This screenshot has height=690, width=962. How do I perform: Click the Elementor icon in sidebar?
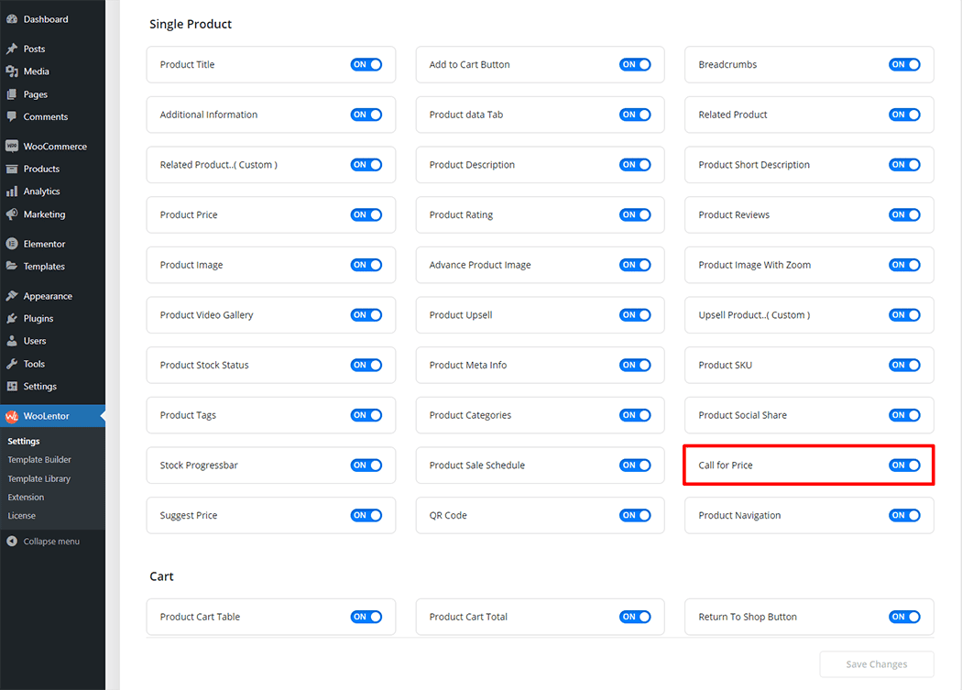click(11, 244)
